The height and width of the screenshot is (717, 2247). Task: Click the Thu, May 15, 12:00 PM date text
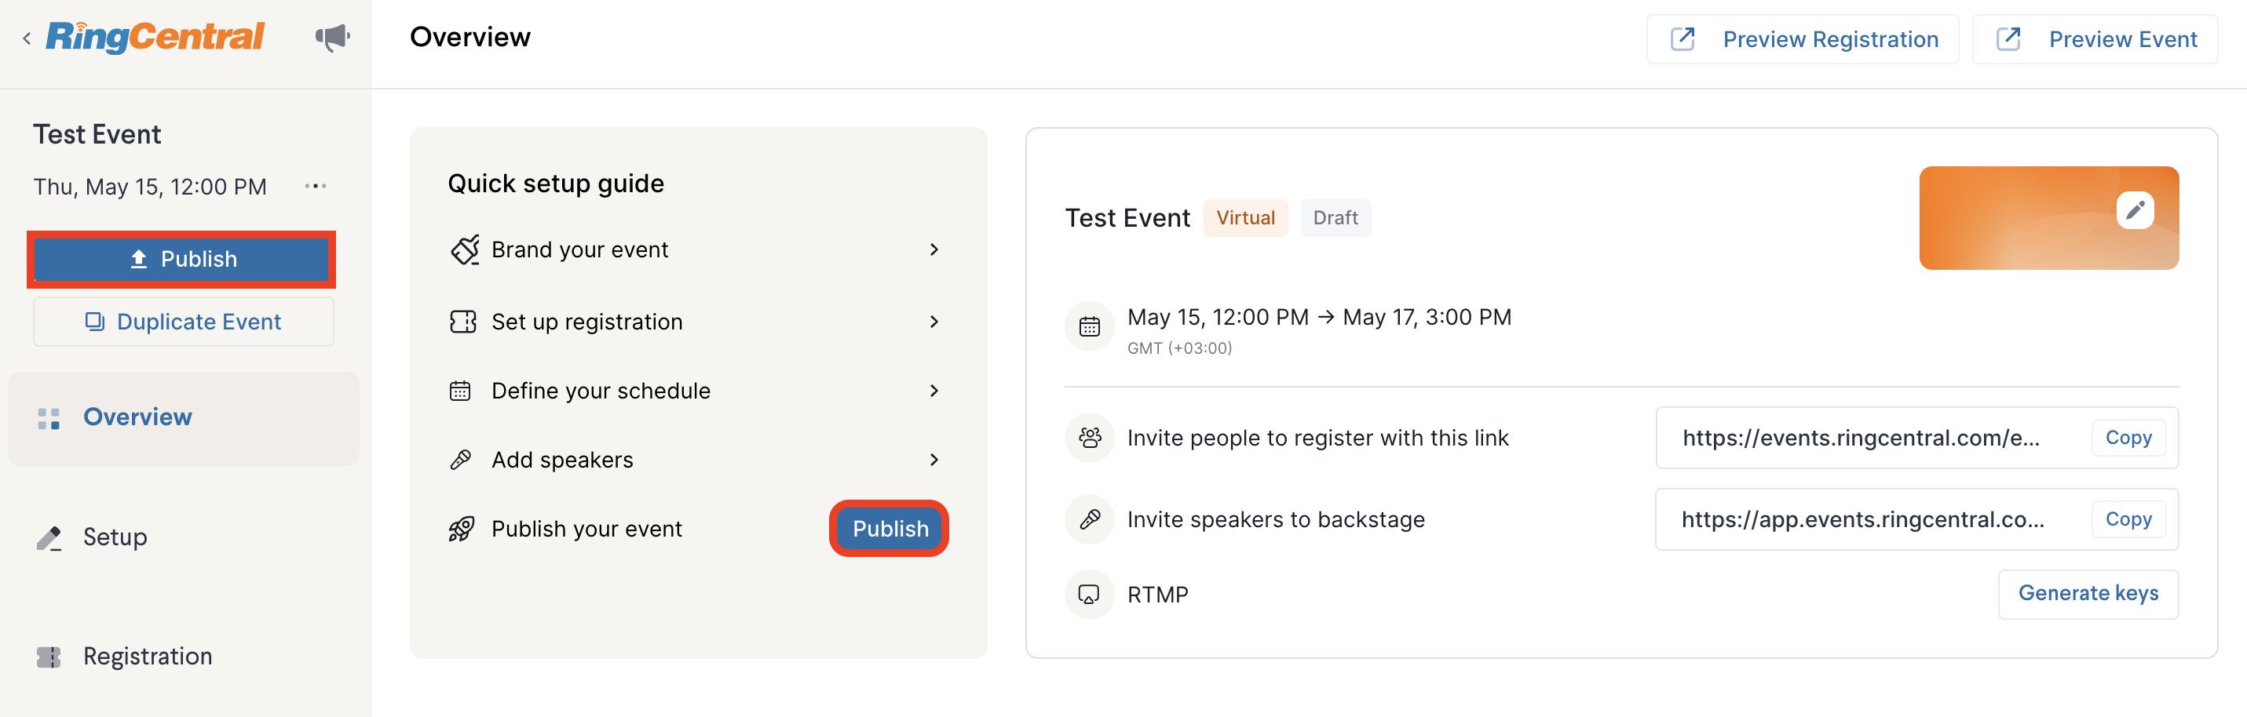pyautogui.click(x=150, y=187)
